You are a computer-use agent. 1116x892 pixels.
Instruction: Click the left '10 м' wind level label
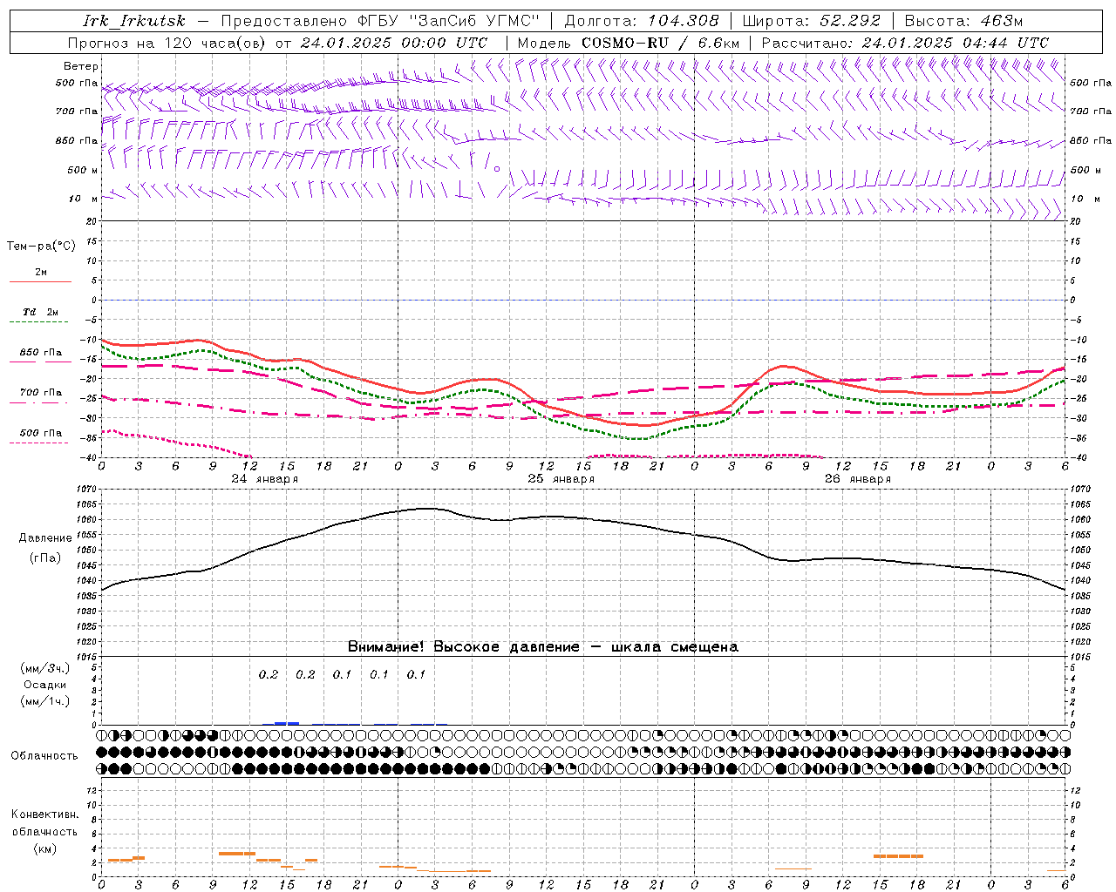[84, 199]
